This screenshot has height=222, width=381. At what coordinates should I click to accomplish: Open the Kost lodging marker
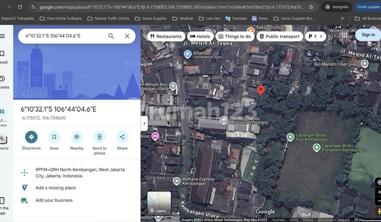click(x=155, y=136)
